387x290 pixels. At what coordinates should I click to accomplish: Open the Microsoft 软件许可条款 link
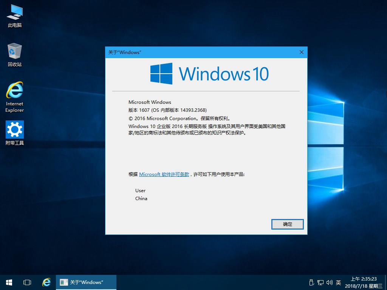point(164,174)
